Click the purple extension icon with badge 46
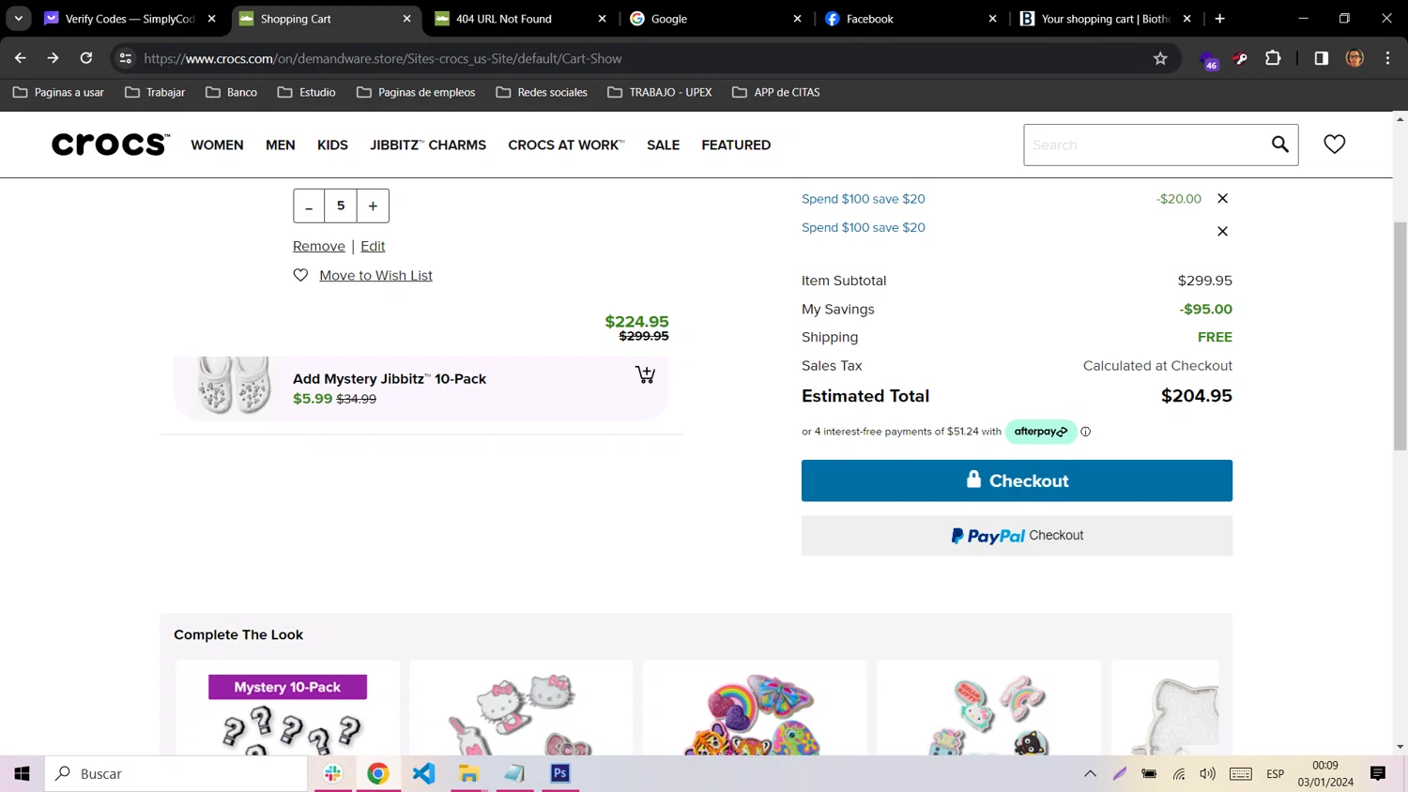This screenshot has width=1408, height=792. (1209, 59)
